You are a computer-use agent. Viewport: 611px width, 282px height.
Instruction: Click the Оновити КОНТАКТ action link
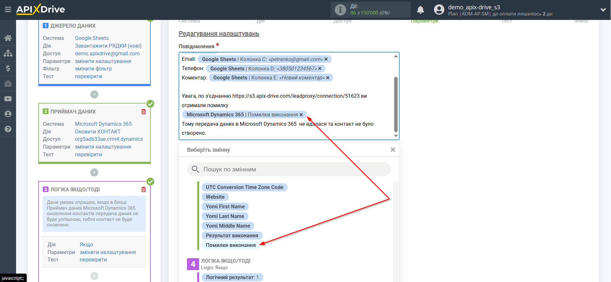pos(98,132)
